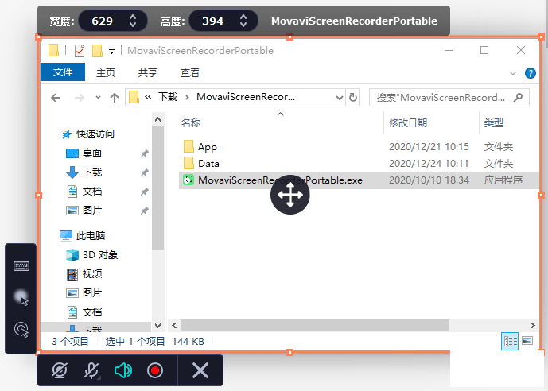Click navigation pane scroll down arrow
The image size is (548, 391).
158,325
